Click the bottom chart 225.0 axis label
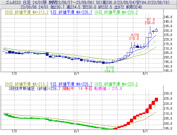Viewport: 177px width, 135px height. click(168, 99)
